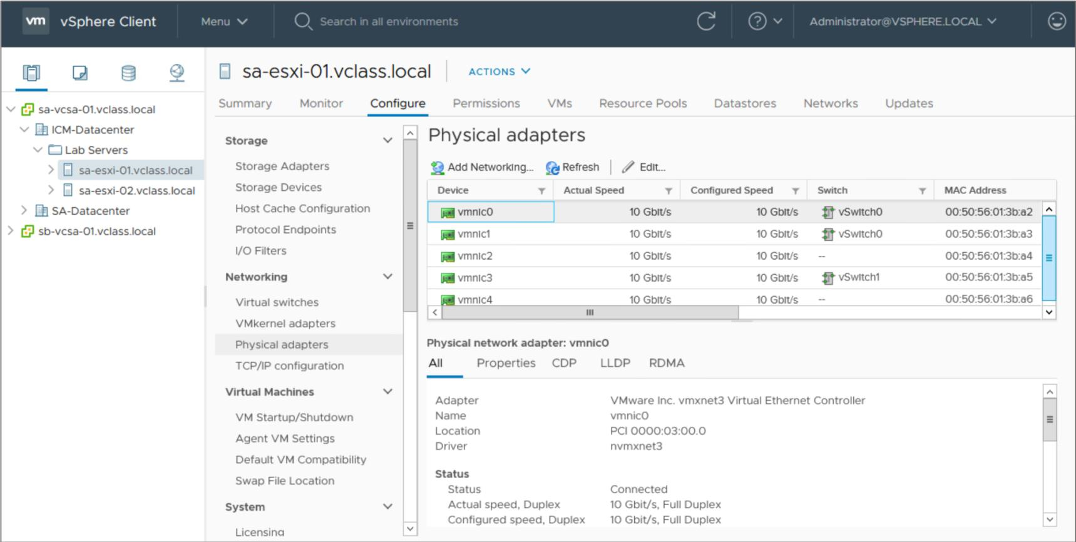Collapse the Networking settings section
Image resolution: width=1076 pixels, height=542 pixels.
(x=387, y=276)
